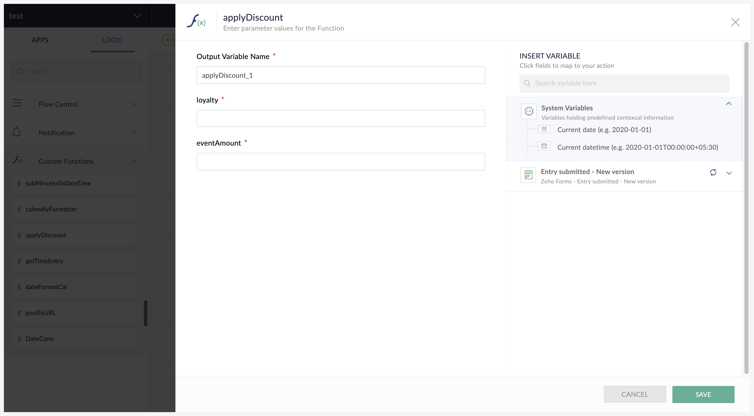Image resolution: width=754 pixels, height=416 pixels.
Task: Click the System Variables gear icon
Action: pyautogui.click(x=529, y=111)
